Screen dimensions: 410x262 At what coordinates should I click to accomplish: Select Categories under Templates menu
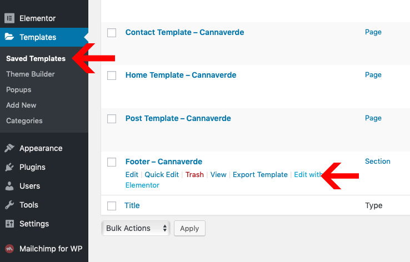(x=24, y=120)
